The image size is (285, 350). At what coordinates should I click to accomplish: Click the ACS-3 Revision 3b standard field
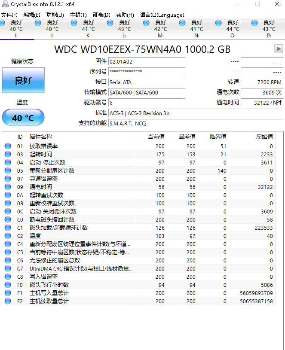[x=196, y=113]
